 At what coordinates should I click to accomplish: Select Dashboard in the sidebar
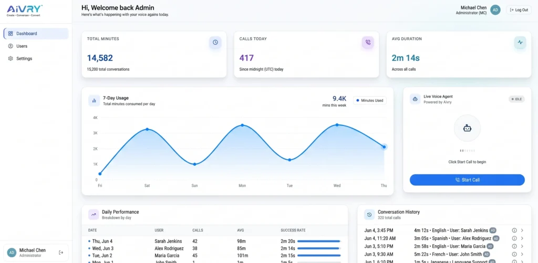[x=36, y=34]
